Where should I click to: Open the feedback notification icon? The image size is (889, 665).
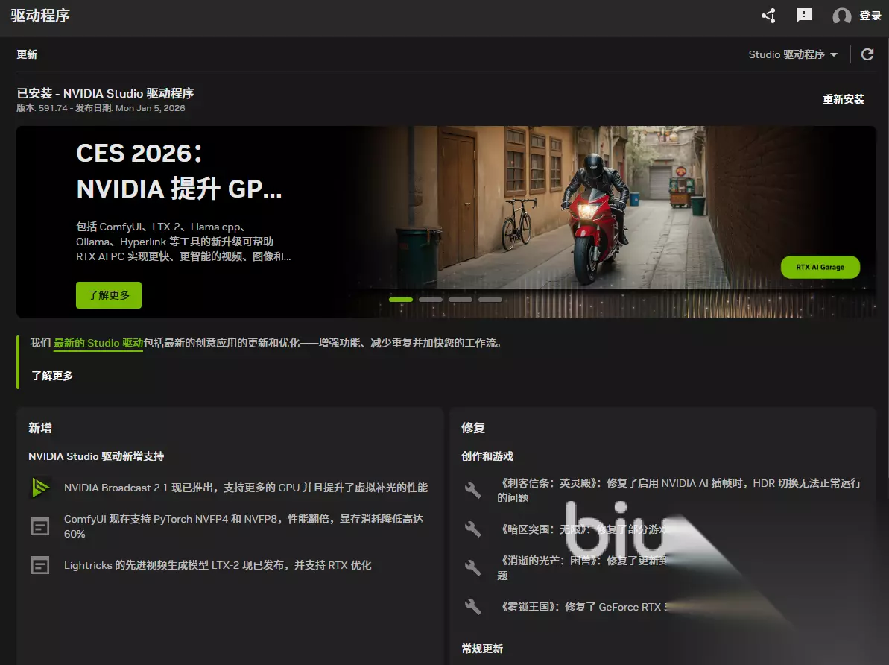tap(804, 16)
